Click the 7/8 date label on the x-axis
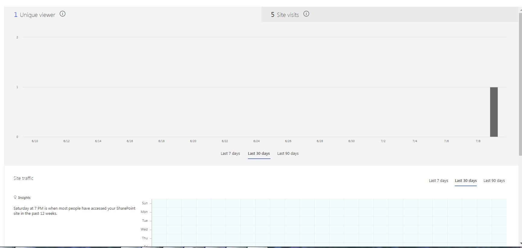Viewport: 522px width, 248px height. click(x=478, y=141)
